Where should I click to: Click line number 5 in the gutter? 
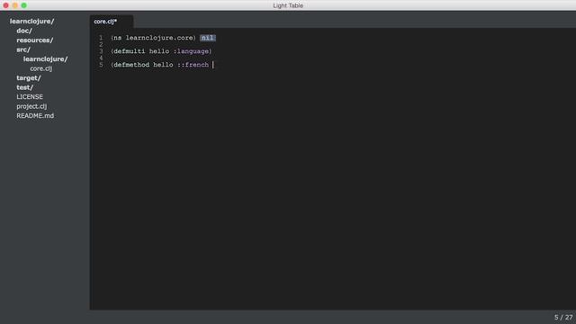click(x=101, y=65)
